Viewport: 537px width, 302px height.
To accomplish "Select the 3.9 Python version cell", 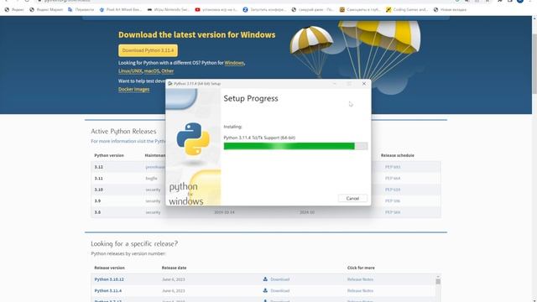I will coord(97,200).
